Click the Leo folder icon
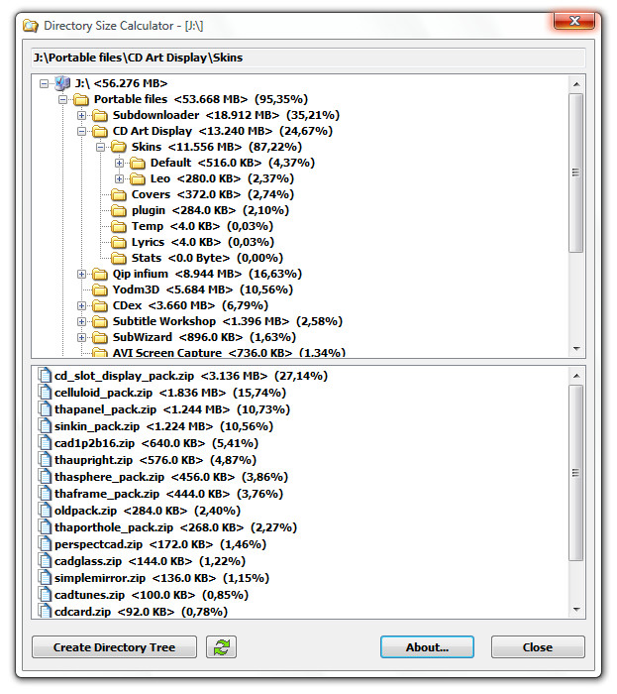 [x=138, y=178]
